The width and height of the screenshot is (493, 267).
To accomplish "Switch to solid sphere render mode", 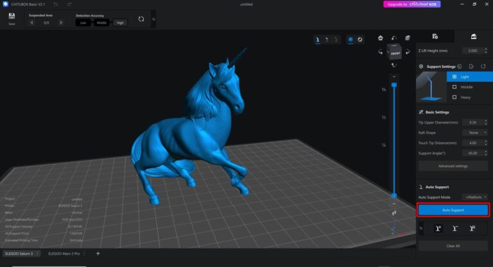I will (350, 39).
